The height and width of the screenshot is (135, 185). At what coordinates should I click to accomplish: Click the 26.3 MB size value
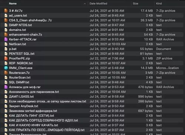(147, 20)
